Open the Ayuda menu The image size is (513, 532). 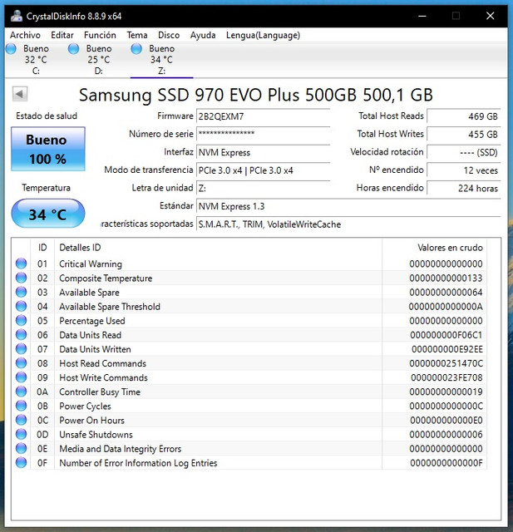(203, 35)
